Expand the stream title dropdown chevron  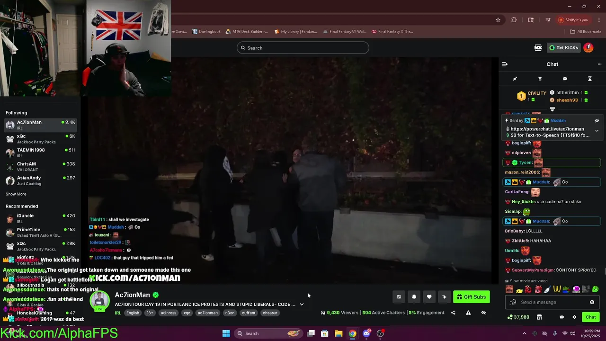pos(302,305)
